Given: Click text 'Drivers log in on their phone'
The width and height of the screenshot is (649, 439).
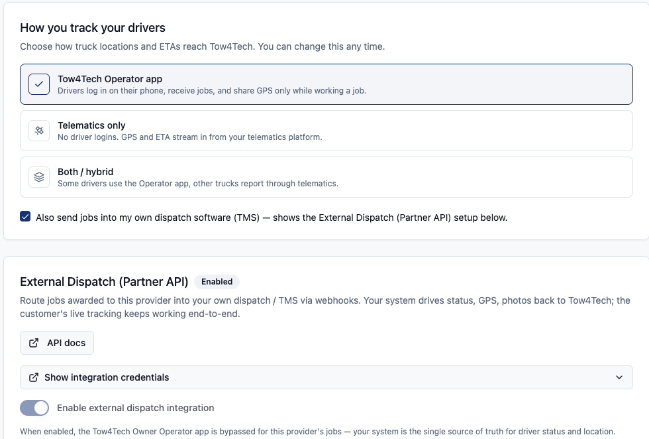Looking at the screenshot, I should (111, 91).
